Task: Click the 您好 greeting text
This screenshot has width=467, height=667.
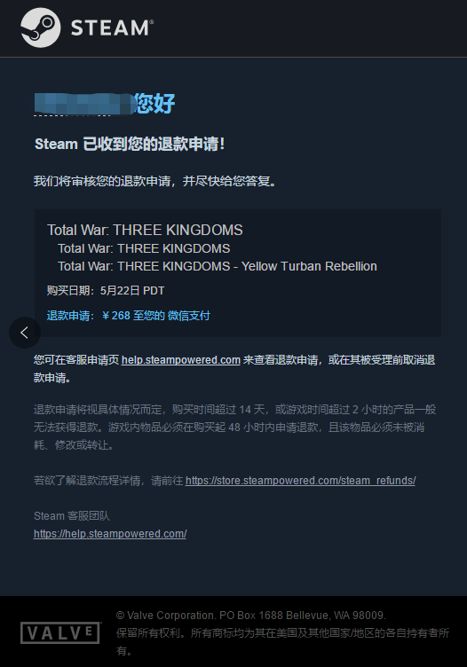Action: (x=155, y=104)
